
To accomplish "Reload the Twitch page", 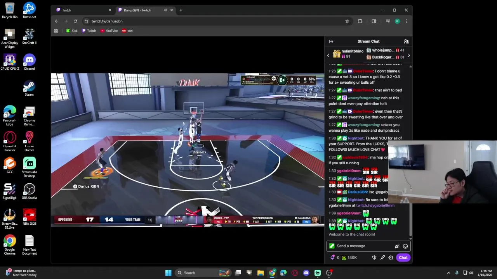I will coord(75,21).
